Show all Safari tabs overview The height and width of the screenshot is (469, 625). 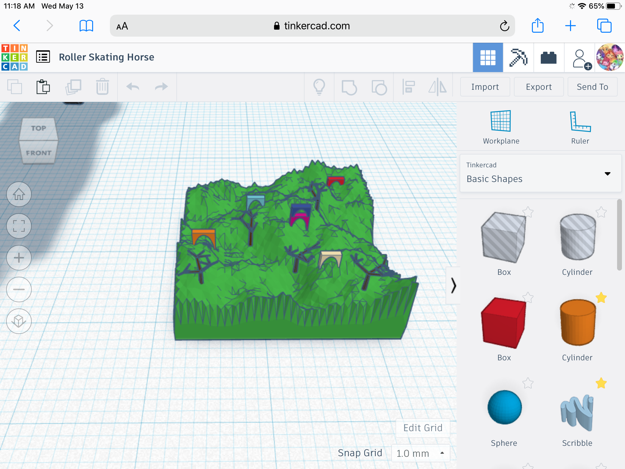click(604, 26)
